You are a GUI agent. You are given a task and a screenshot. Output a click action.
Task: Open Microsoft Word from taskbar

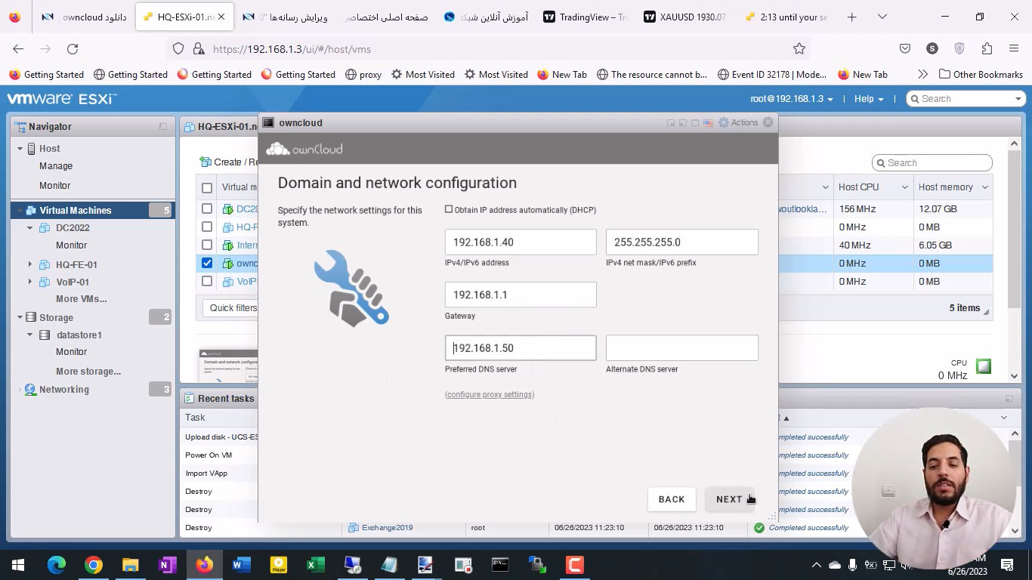[241, 564]
